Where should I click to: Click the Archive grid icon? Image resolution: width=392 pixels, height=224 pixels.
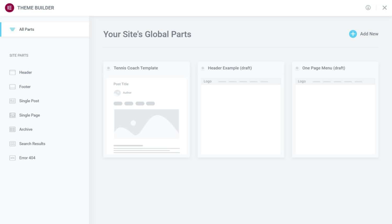point(13,129)
